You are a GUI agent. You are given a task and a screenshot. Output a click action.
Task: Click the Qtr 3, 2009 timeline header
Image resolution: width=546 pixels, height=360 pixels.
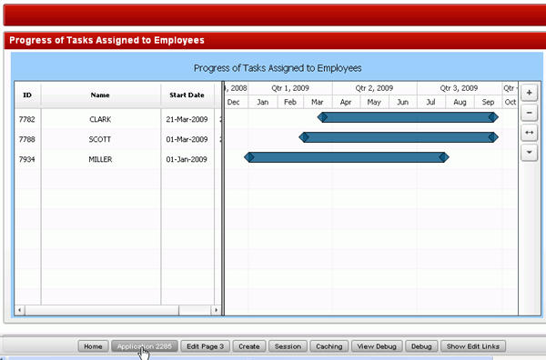pyautogui.click(x=459, y=88)
